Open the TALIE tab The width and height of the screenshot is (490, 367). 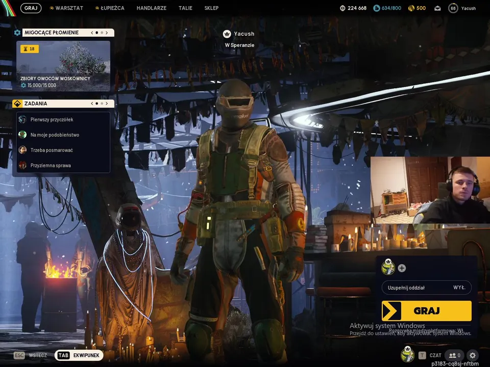pos(185,8)
